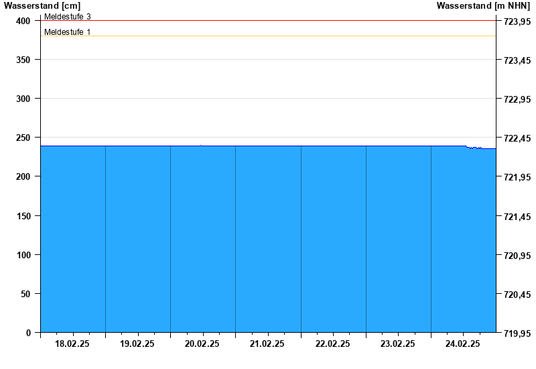Click the 23.02.25 date label
The height and width of the screenshot is (369, 536).
click(398, 344)
